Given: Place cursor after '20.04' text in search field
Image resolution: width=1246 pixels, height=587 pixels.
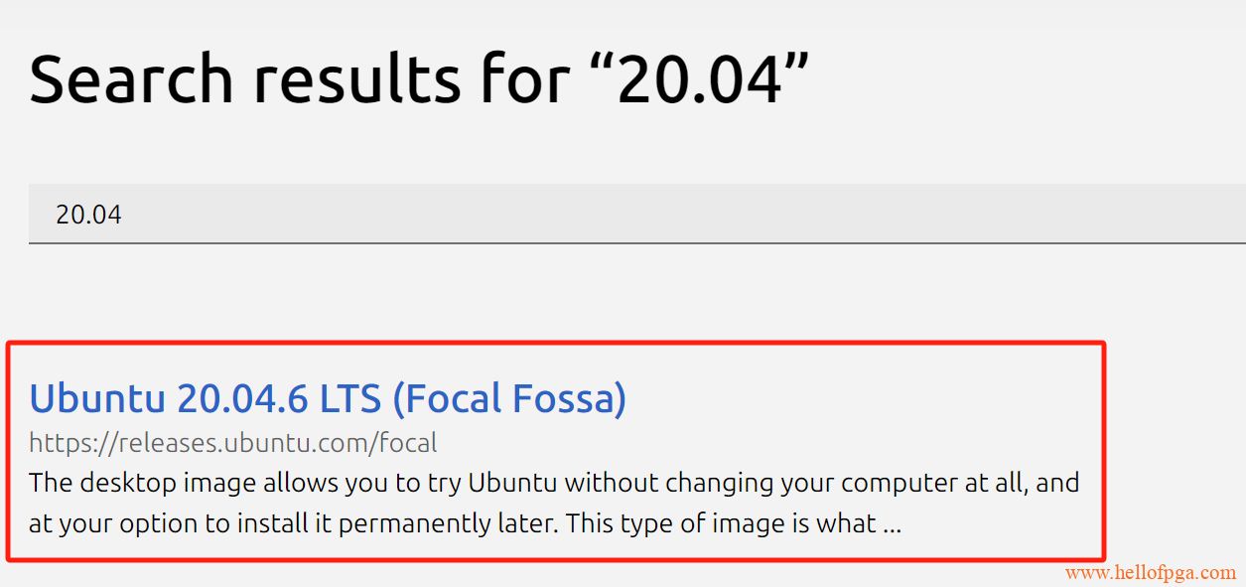Looking at the screenshot, I should (x=123, y=215).
